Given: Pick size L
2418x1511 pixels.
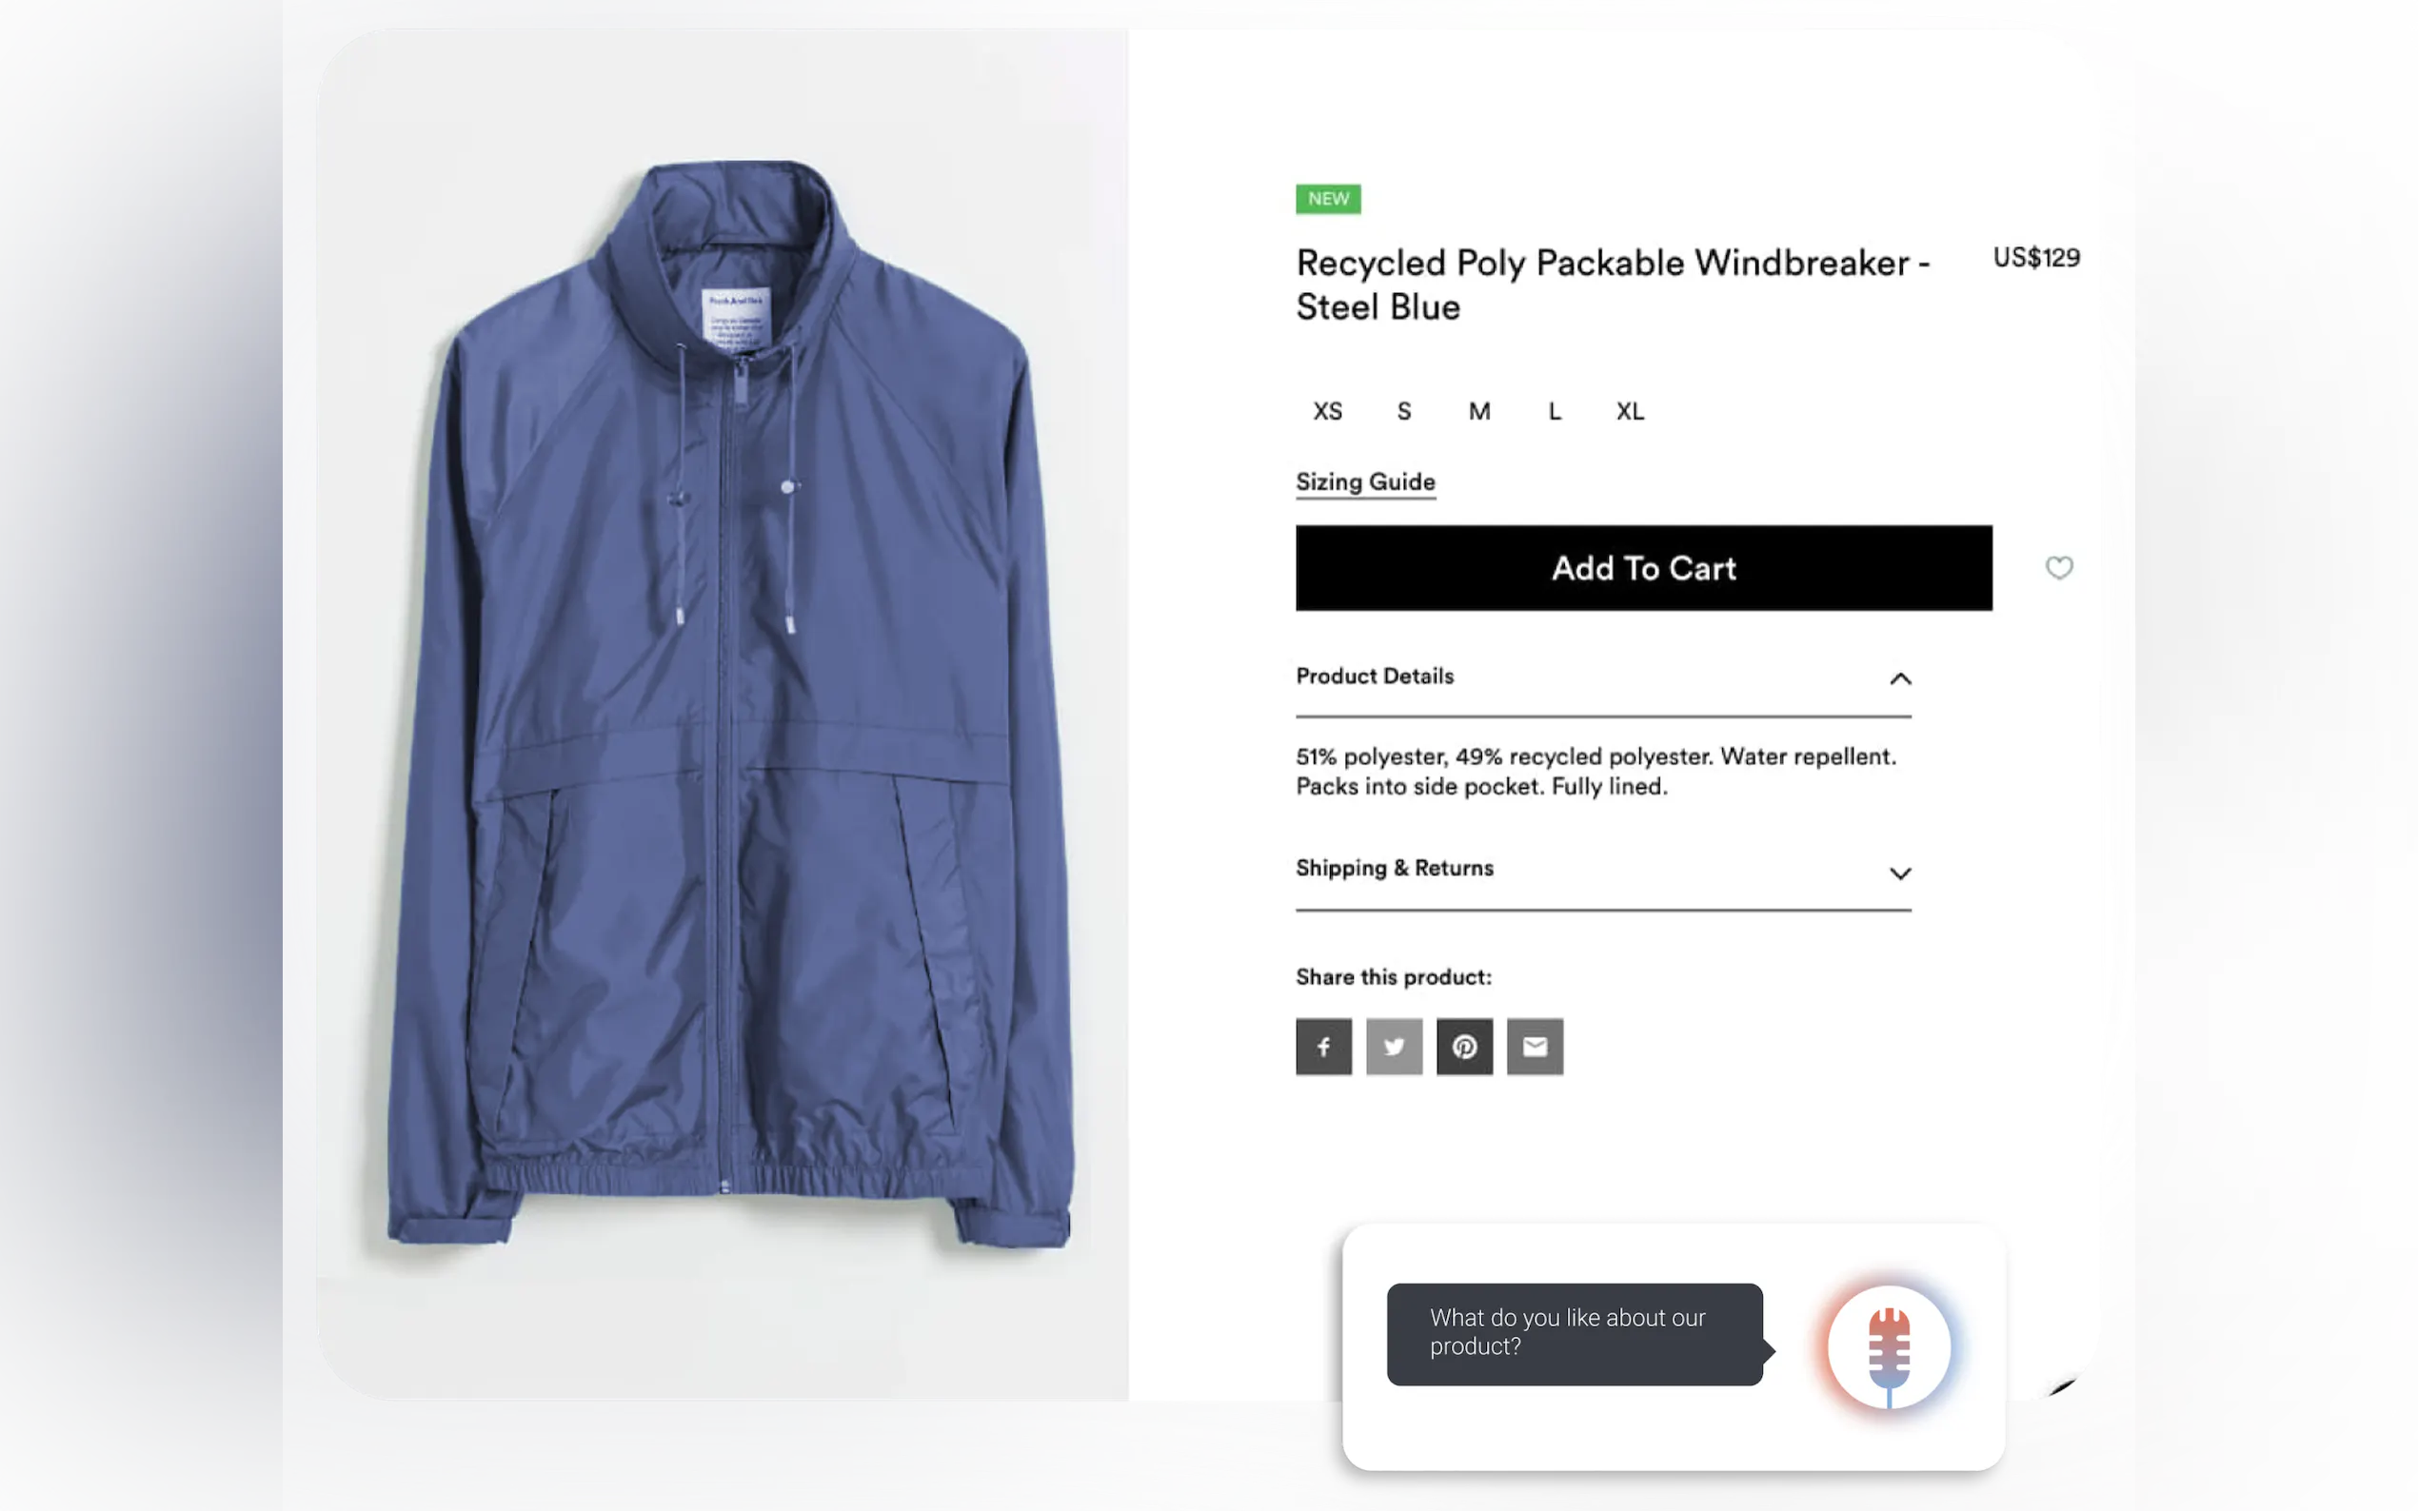Looking at the screenshot, I should tap(1555, 411).
